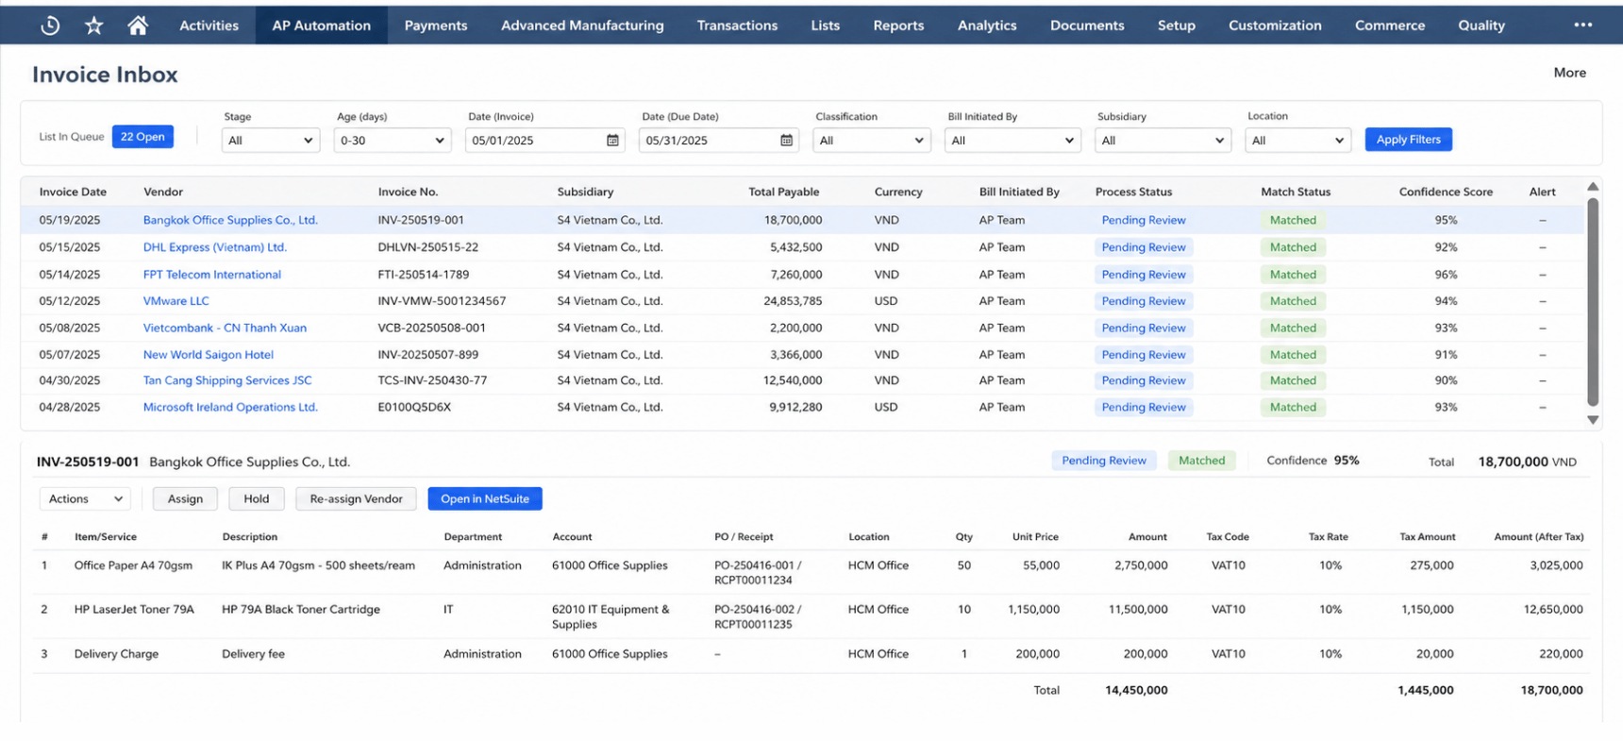
Task: Click the invoice list scroll up arrow
Action: (x=1593, y=187)
